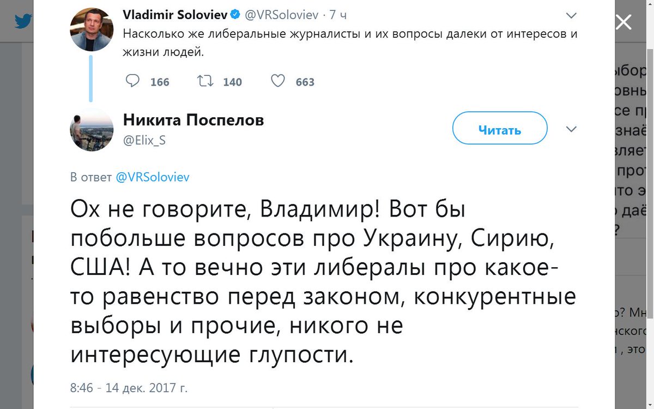Like the tweet with heart icon
The height and width of the screenshot is (409, 654).
coord(278,81)
